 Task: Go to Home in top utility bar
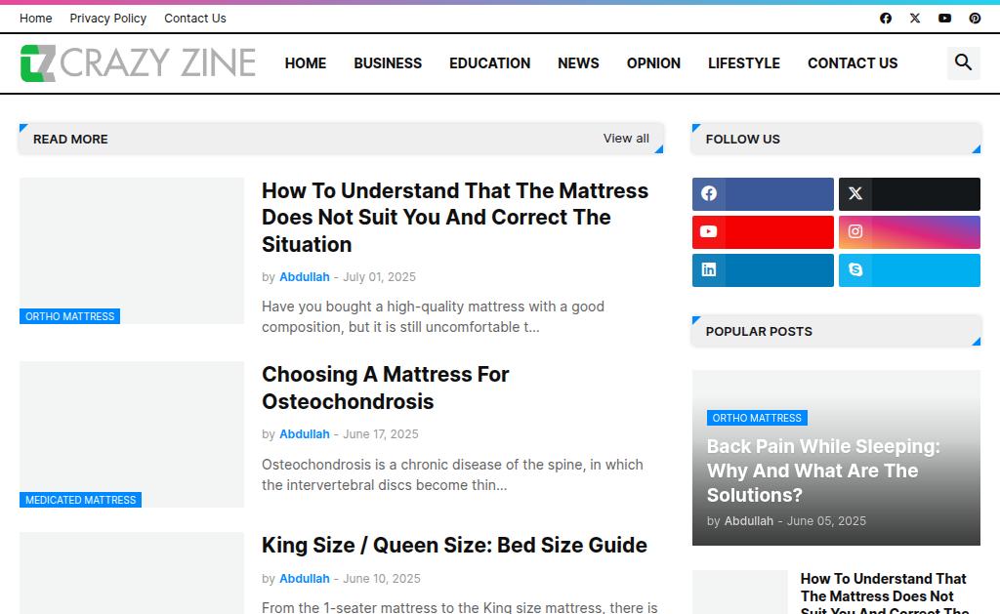coord(36,19)
